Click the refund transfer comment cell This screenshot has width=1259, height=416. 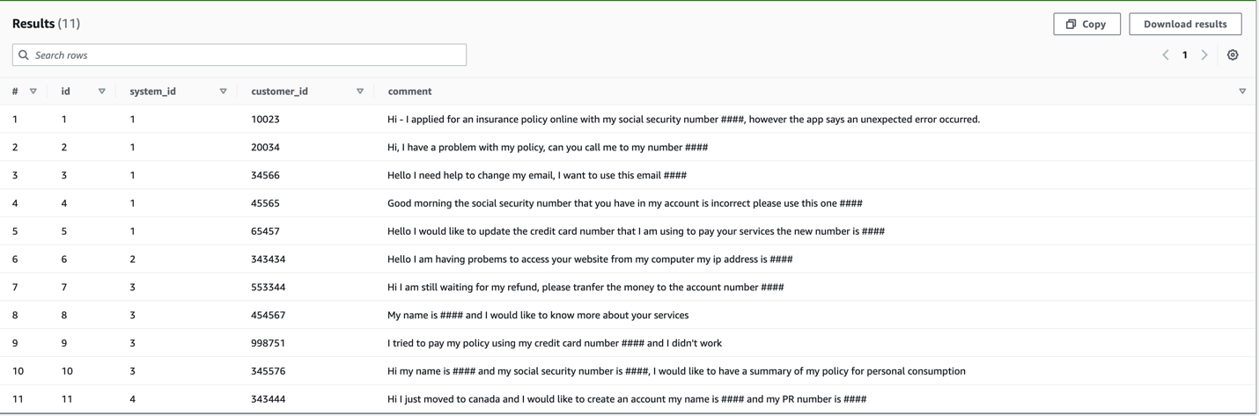coord(585,288)
